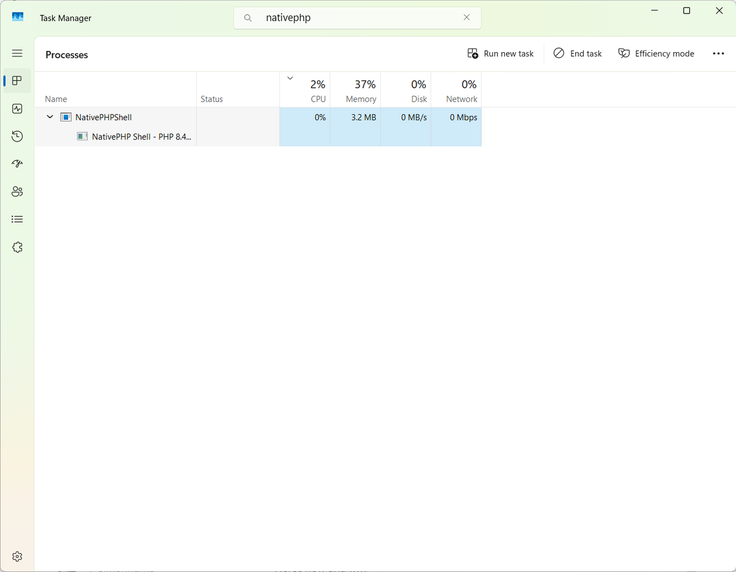The image size is (736, 572).
Task: Click the 0 Mbps network value
Action: [x=464, y=117]
